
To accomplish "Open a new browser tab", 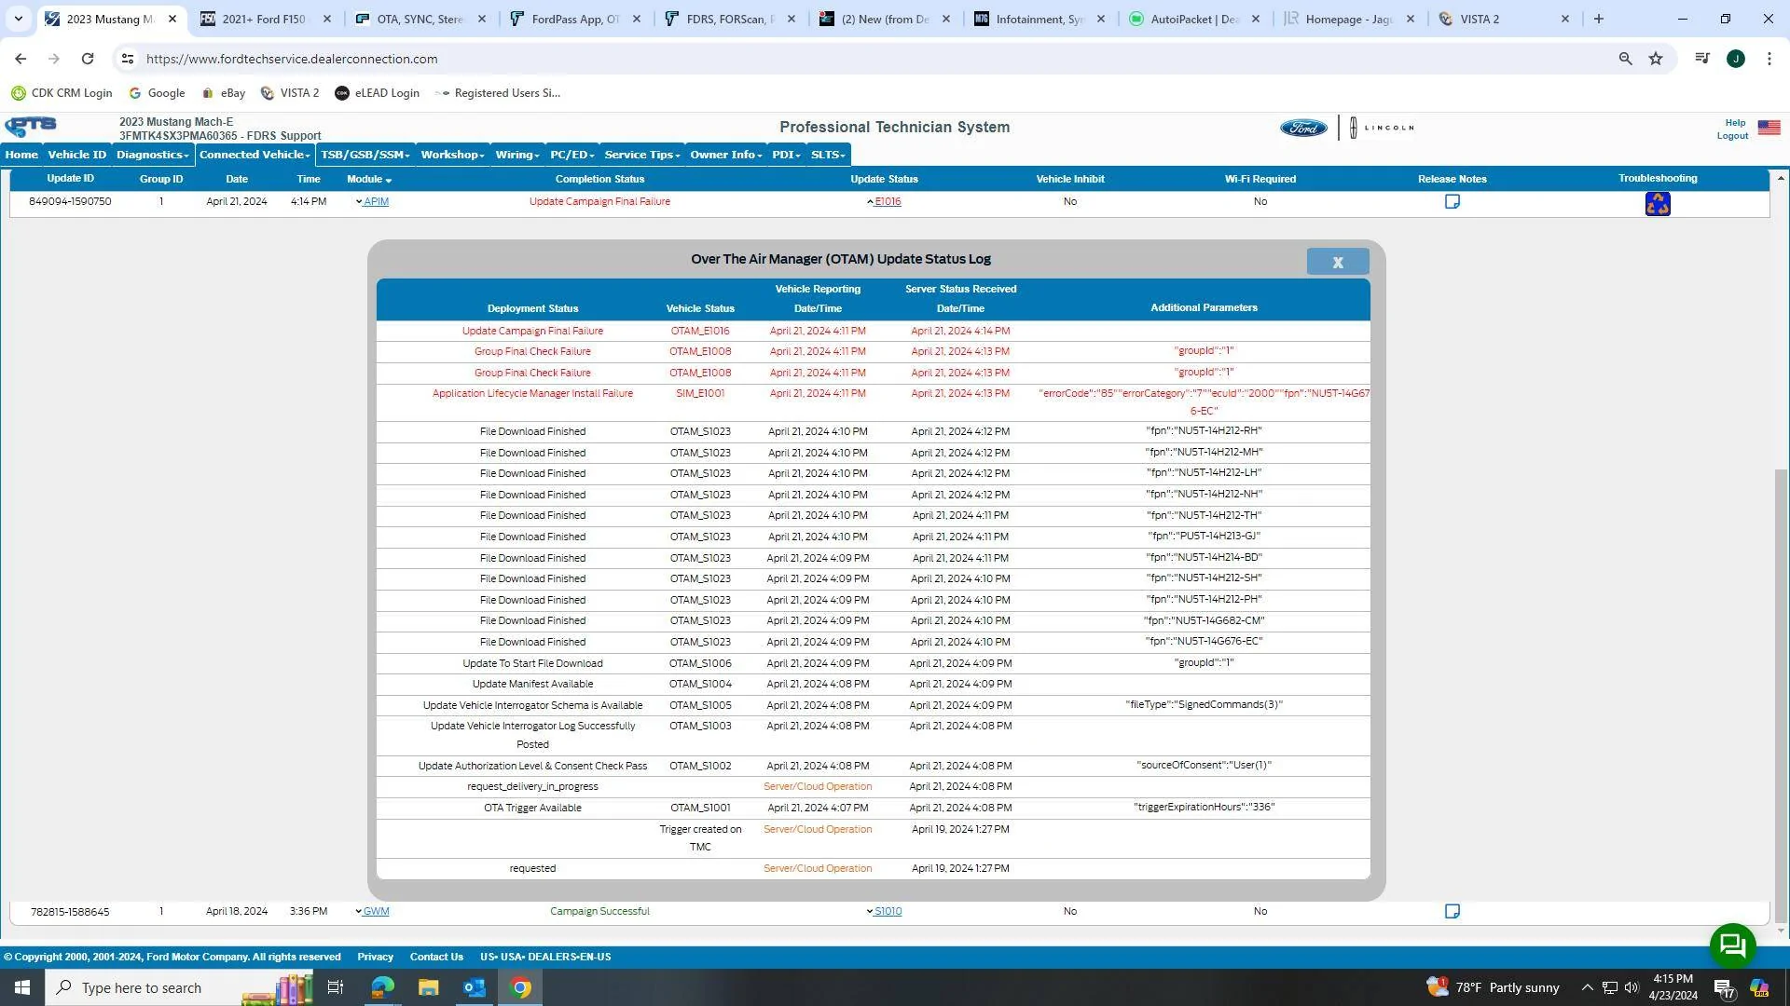I will pos(1599,19).
